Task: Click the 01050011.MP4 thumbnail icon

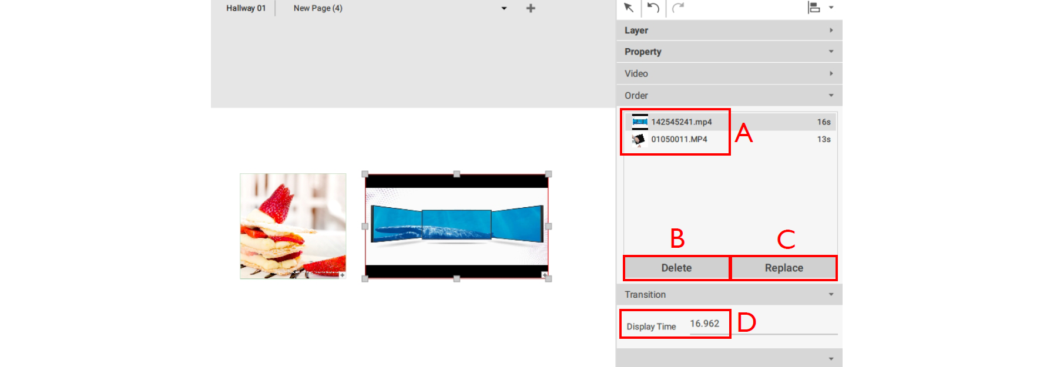Action: point(638,140)
